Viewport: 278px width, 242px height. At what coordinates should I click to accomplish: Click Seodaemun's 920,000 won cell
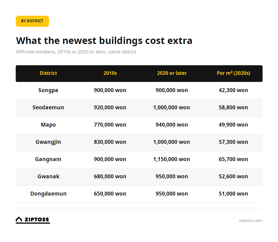[110, 108]
